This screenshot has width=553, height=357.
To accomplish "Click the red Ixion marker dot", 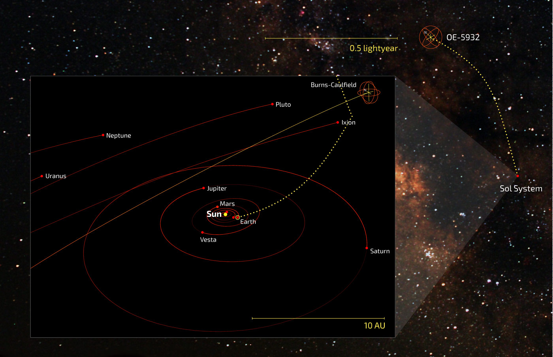I will 338,122.
